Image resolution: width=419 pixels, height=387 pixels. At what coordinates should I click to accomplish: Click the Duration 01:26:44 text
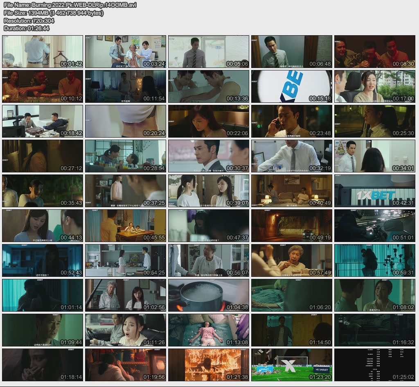click(x=27, y=28)
